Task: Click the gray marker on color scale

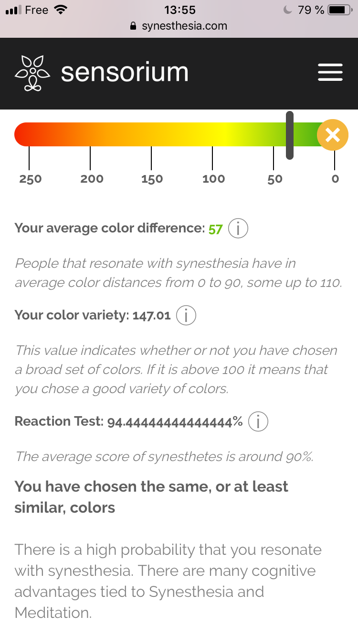Action: point(289,135)
